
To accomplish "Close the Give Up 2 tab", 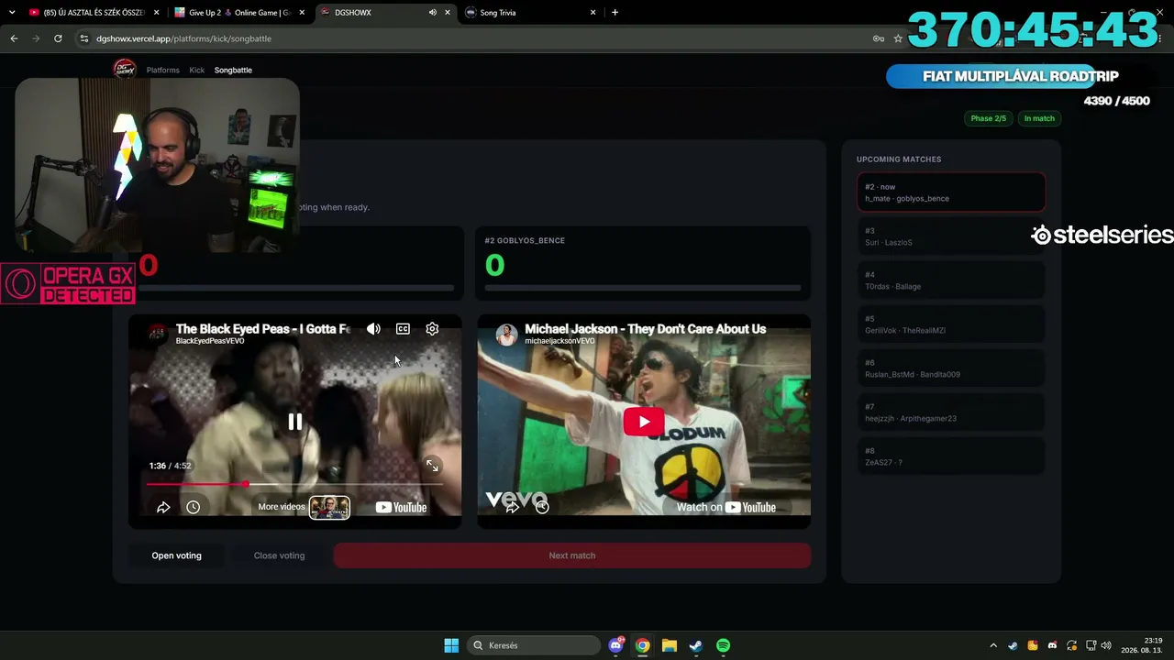I will pos(302,13).
